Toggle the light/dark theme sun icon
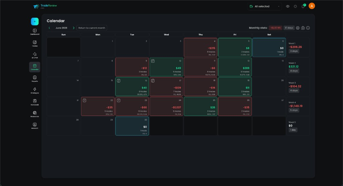 tap(295, 6)
